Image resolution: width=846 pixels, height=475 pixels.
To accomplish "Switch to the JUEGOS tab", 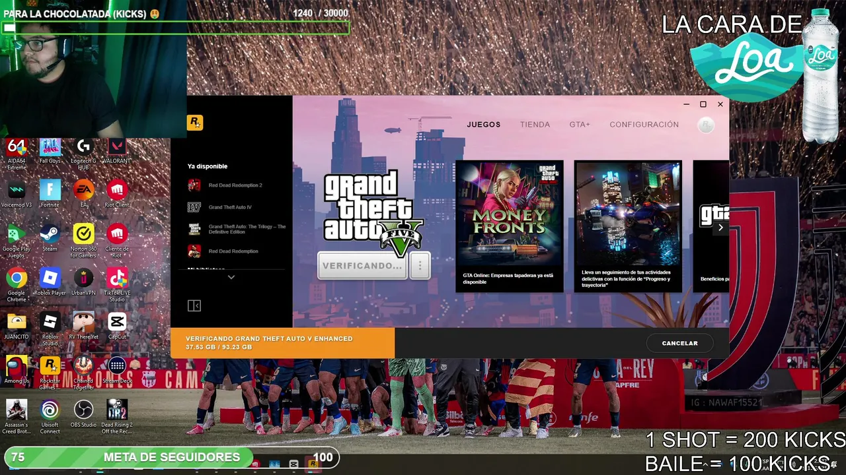I will (x=484, y=125).
